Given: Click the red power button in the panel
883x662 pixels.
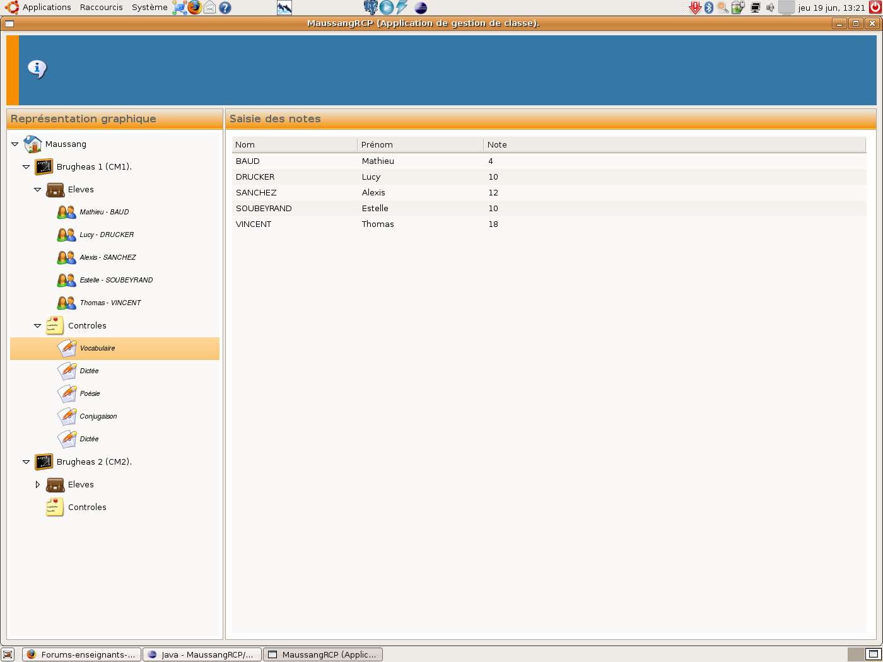Looking at the screenshot, I should click(x=875, y=8).
